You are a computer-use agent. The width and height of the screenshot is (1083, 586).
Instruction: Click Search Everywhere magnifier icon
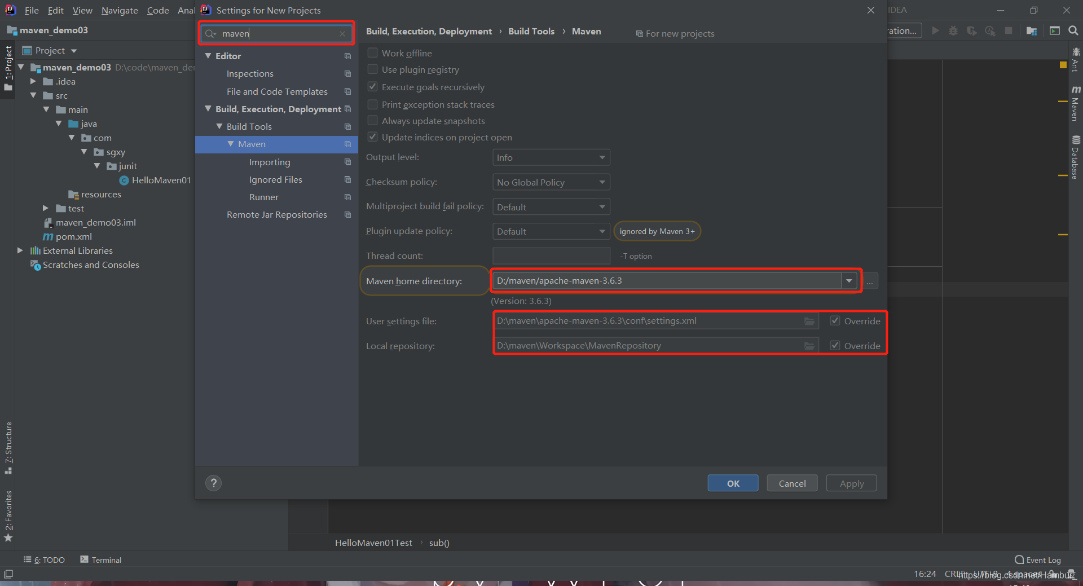coord(1073,30)
